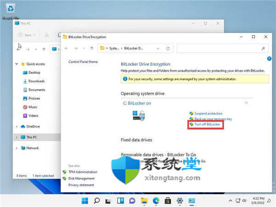The width and height of the screenshot is (276, 207).
Task: Open the blue Help icon
Action: tap(269, 58)
